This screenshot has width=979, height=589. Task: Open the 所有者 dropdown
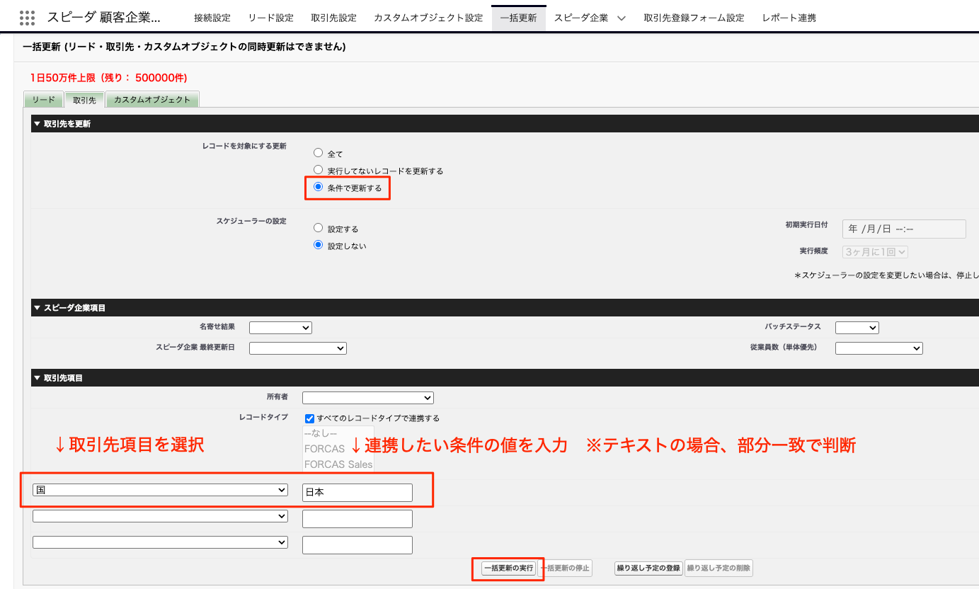click(x=367, y=399)
